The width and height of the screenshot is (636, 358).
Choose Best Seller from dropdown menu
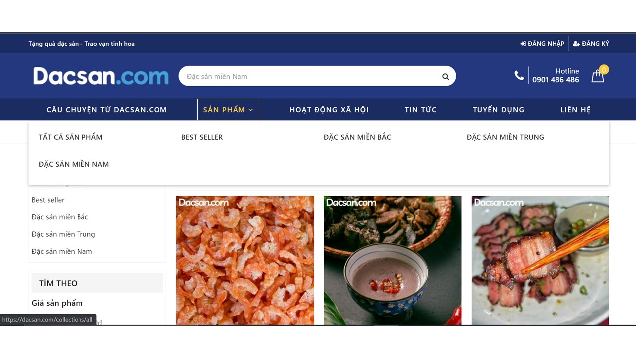pos(202,137)
